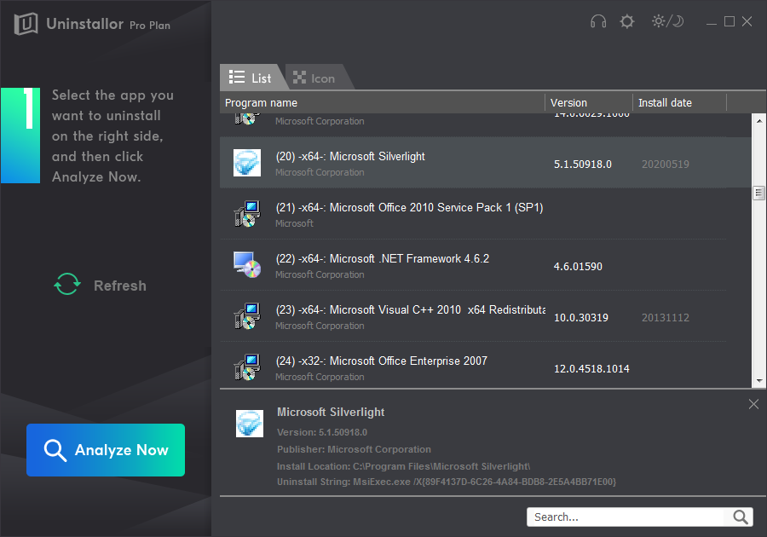Click Publisher: Microsoft Corporation in details
The height and width of the screenshot is (537, 767).
coord(355,449)
